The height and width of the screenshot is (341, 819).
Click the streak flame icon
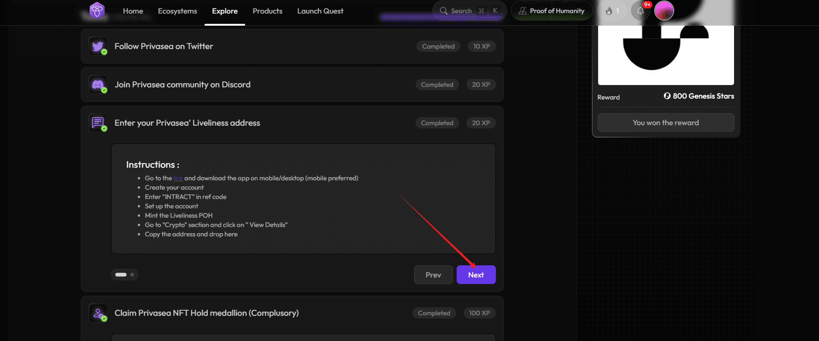click(609, 11)
